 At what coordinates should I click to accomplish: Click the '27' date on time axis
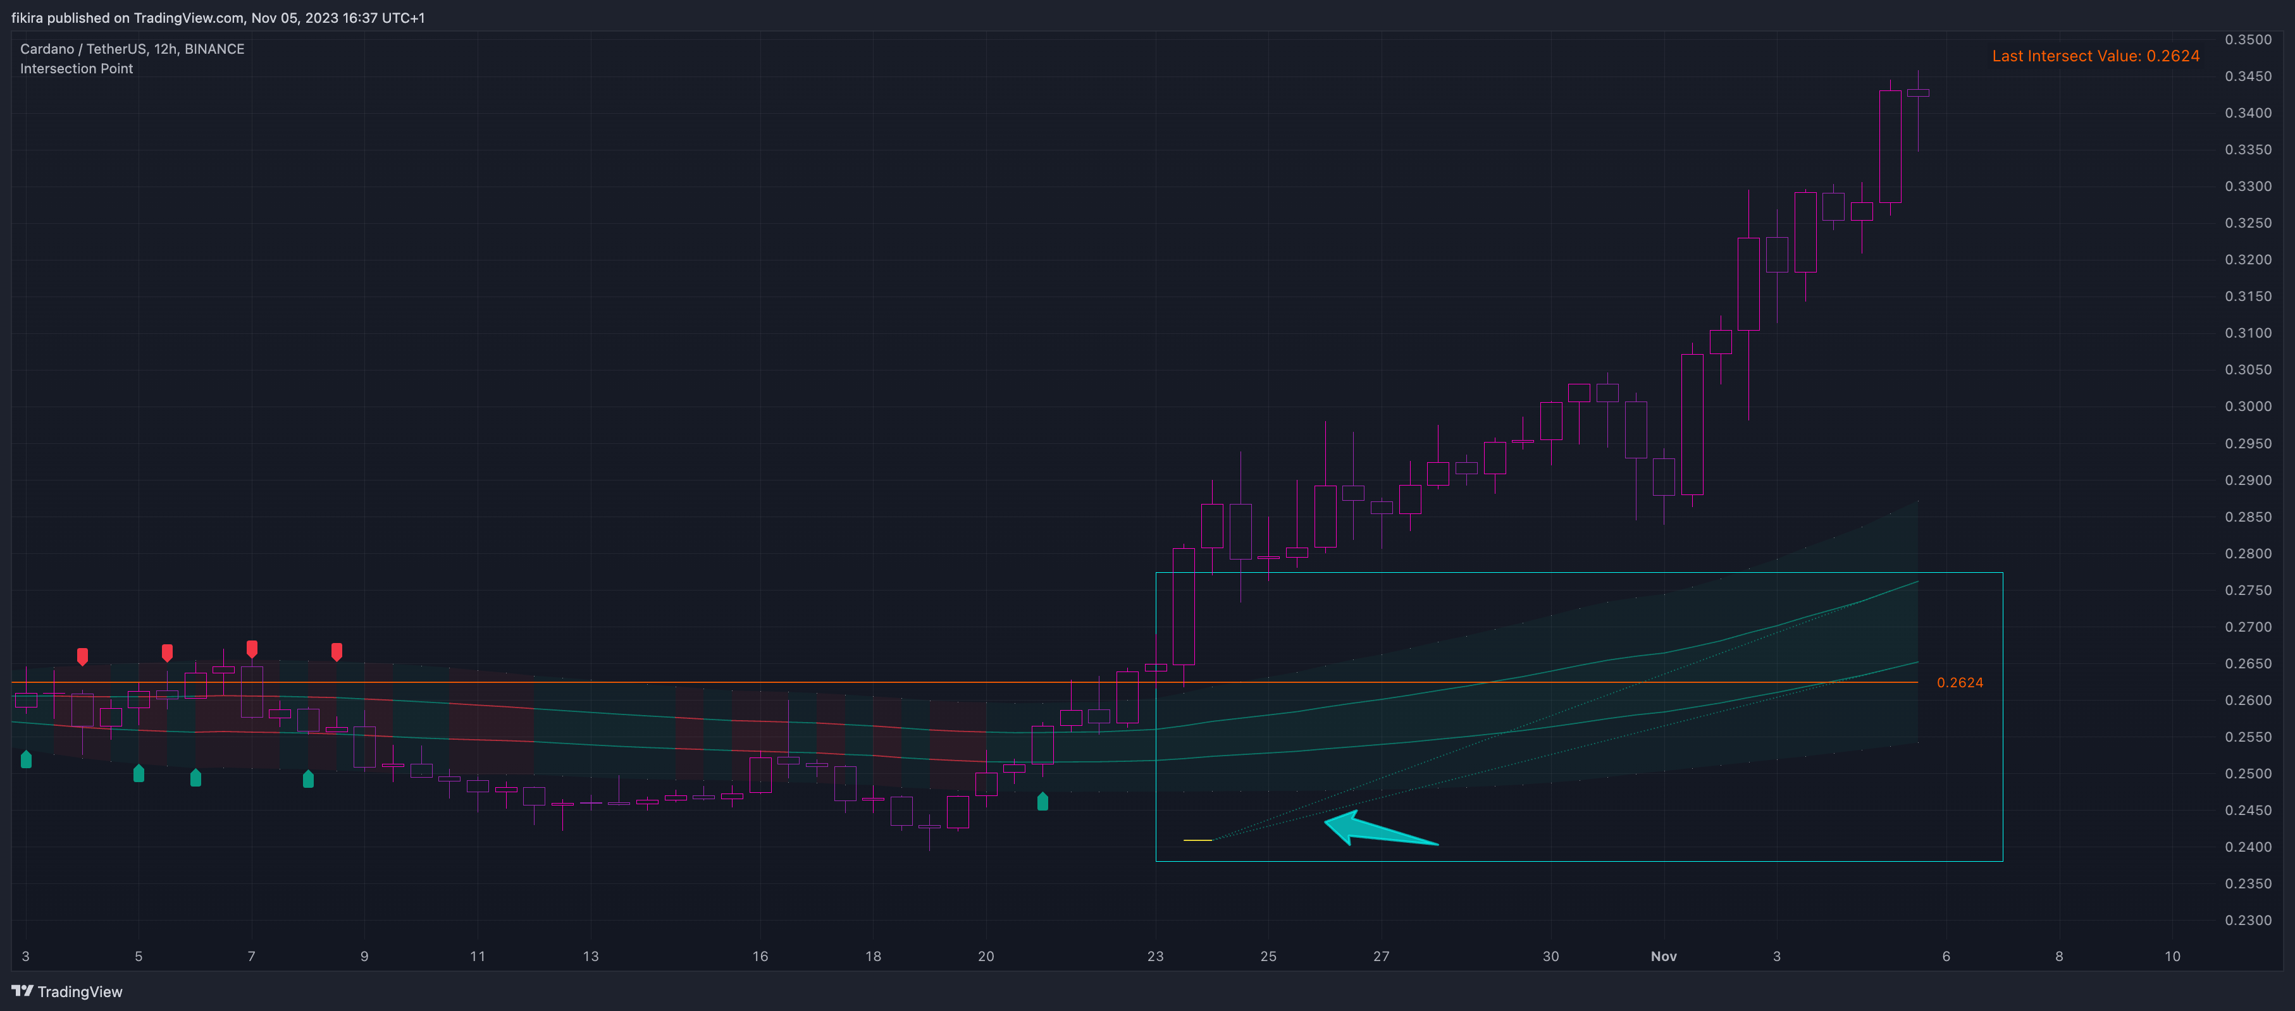pyautogui.click(x=1382, y=956)
